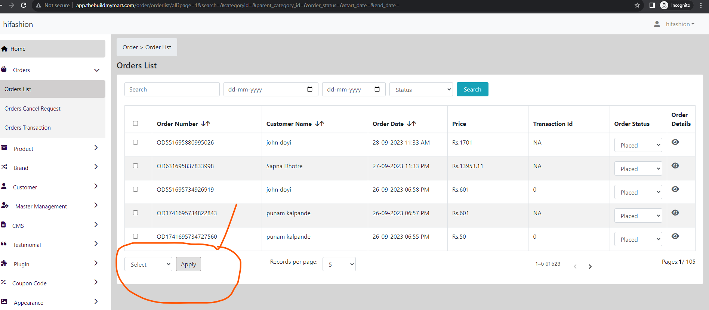Screen dimensions: 709x310
Task: Bookmark this page with star icon
Action: pyautogui.click(x=637, y=5)
